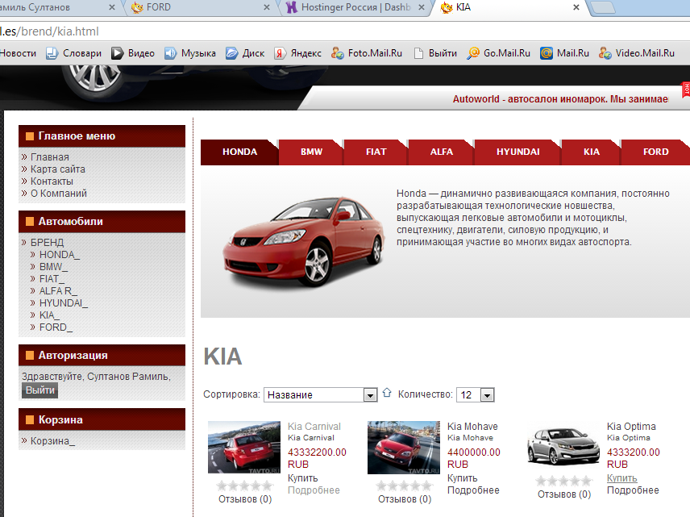
Task: Open the Go.Mail.Ru bookmark icon
Action: tap(473, 53)
